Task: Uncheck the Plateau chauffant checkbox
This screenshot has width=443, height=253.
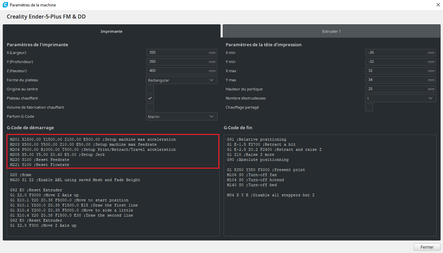Action: click(150, 98)
